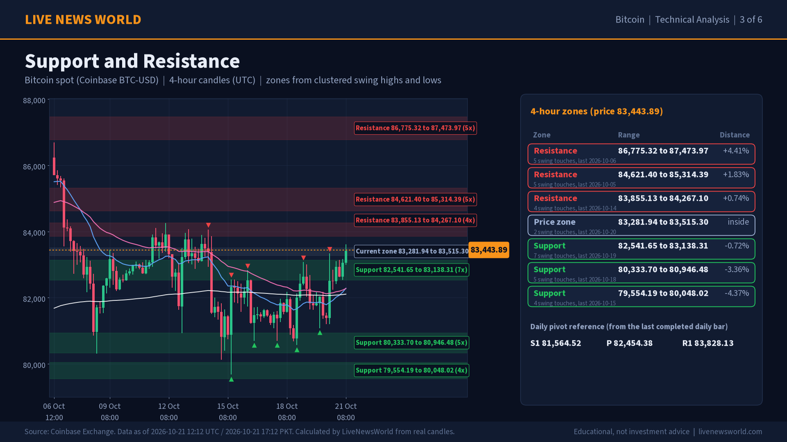Click the 21 Oct 08:00 x-axis label
Screen dimensions: 787x442
click(346, 412)
